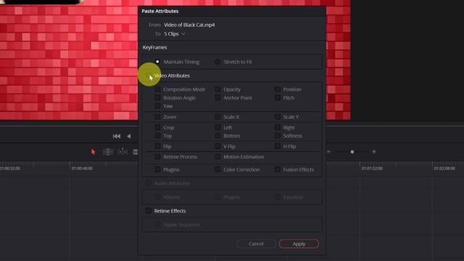This screenshot has width=464, height=261.
Task: Enable the Zoom attribute checkbox
Action: pyautogui.click(x=157, y=117)
